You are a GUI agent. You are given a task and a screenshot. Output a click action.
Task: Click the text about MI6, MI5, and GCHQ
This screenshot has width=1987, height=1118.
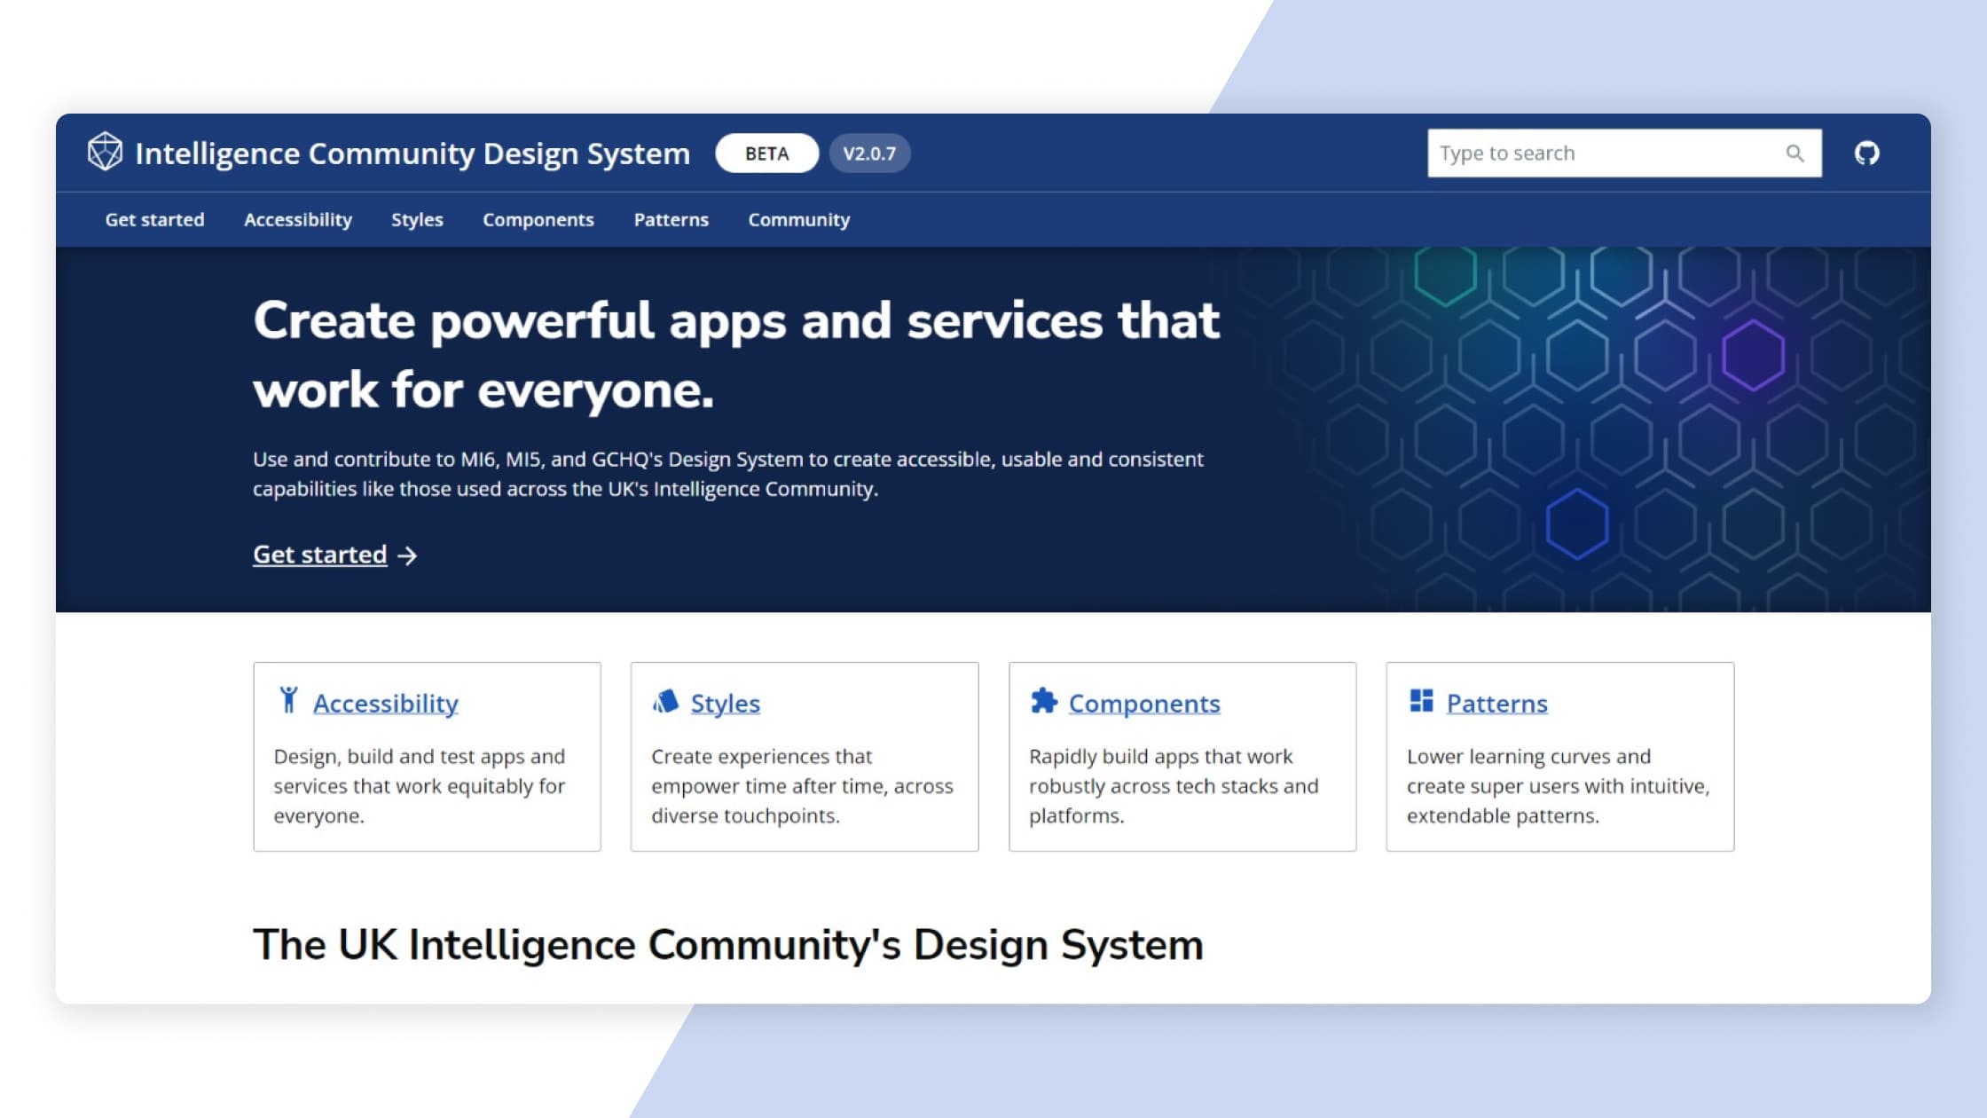tap(728, 474)
